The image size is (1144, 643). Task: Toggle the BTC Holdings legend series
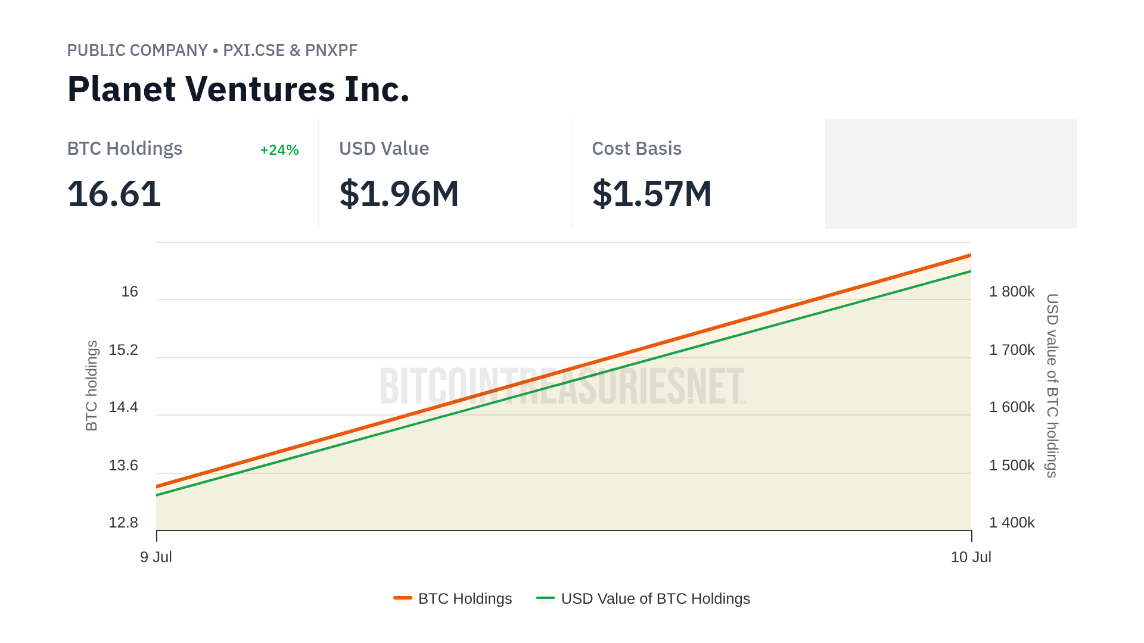465,598
